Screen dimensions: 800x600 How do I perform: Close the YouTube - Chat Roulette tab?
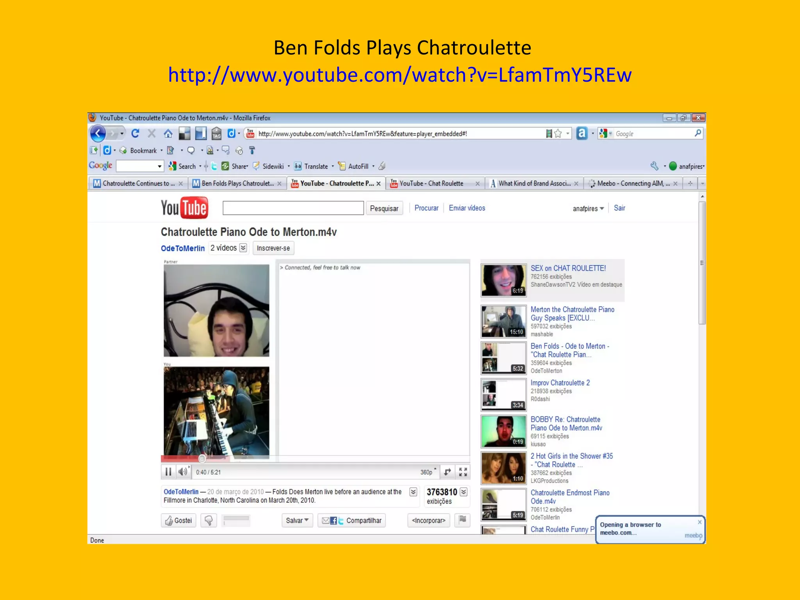click(x=477, y=184)
